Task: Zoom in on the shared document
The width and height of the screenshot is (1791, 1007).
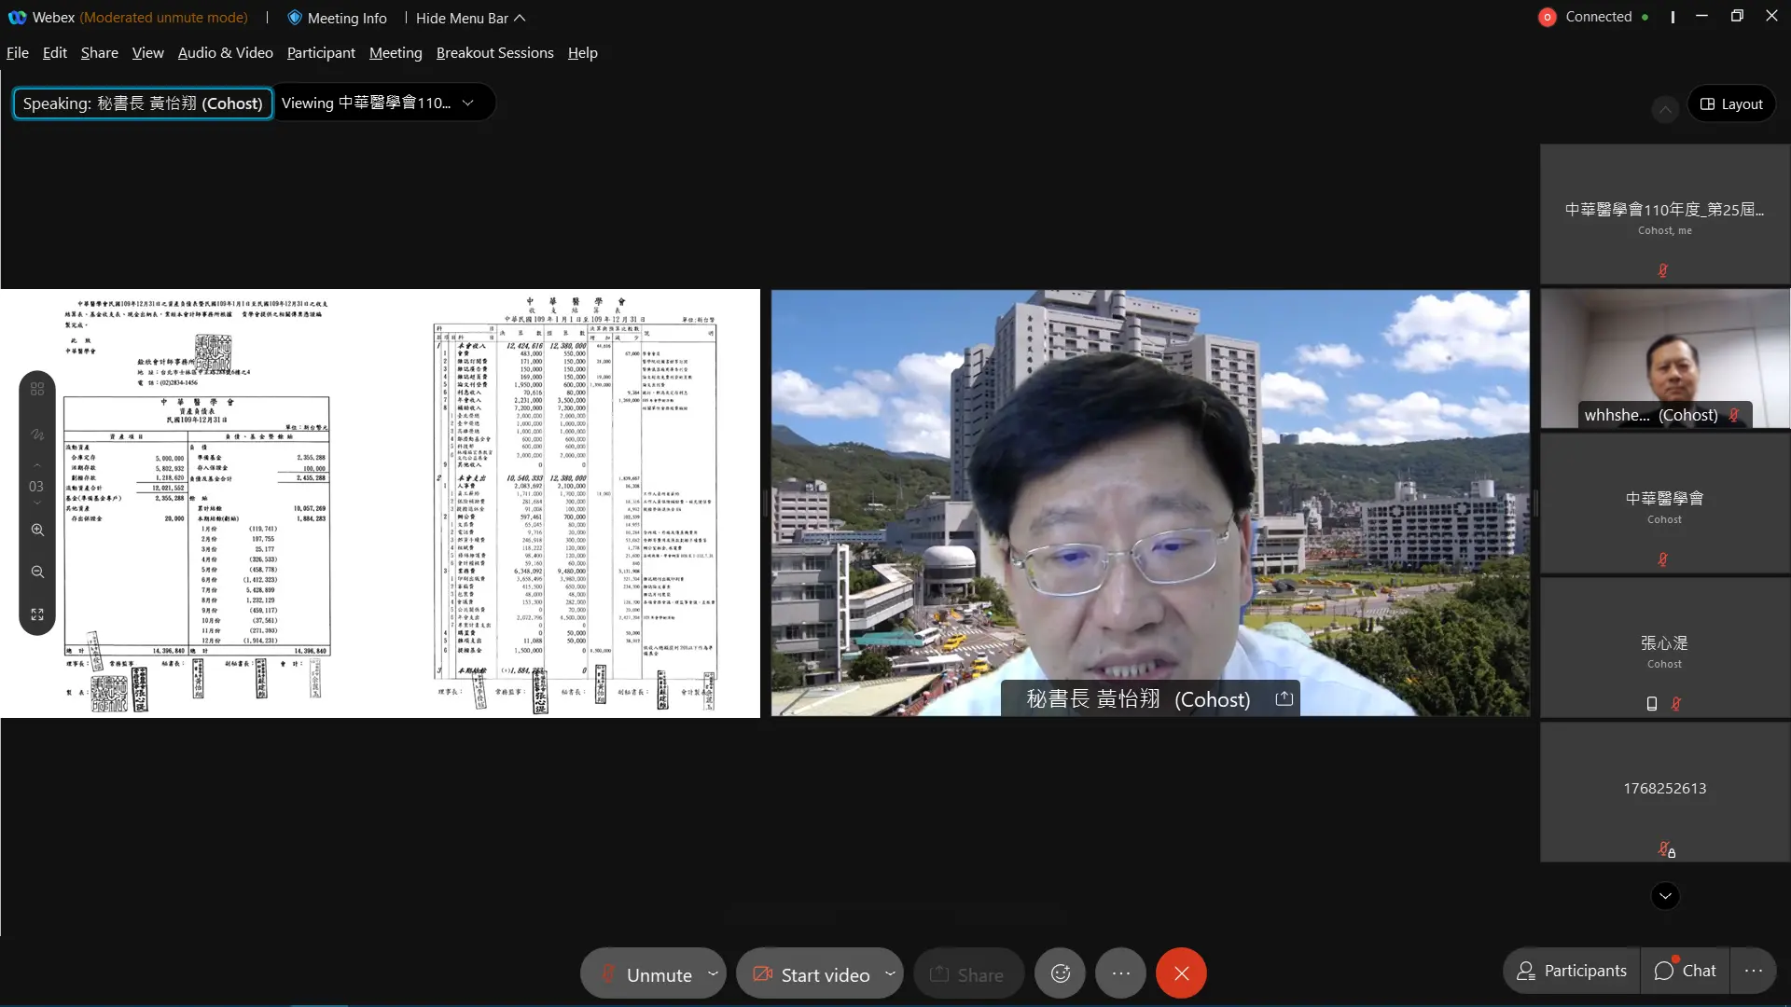Action: pos(37,530)
